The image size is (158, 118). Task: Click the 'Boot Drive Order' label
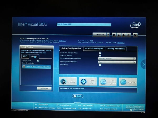pyautogui.click(x=28, y=63)
